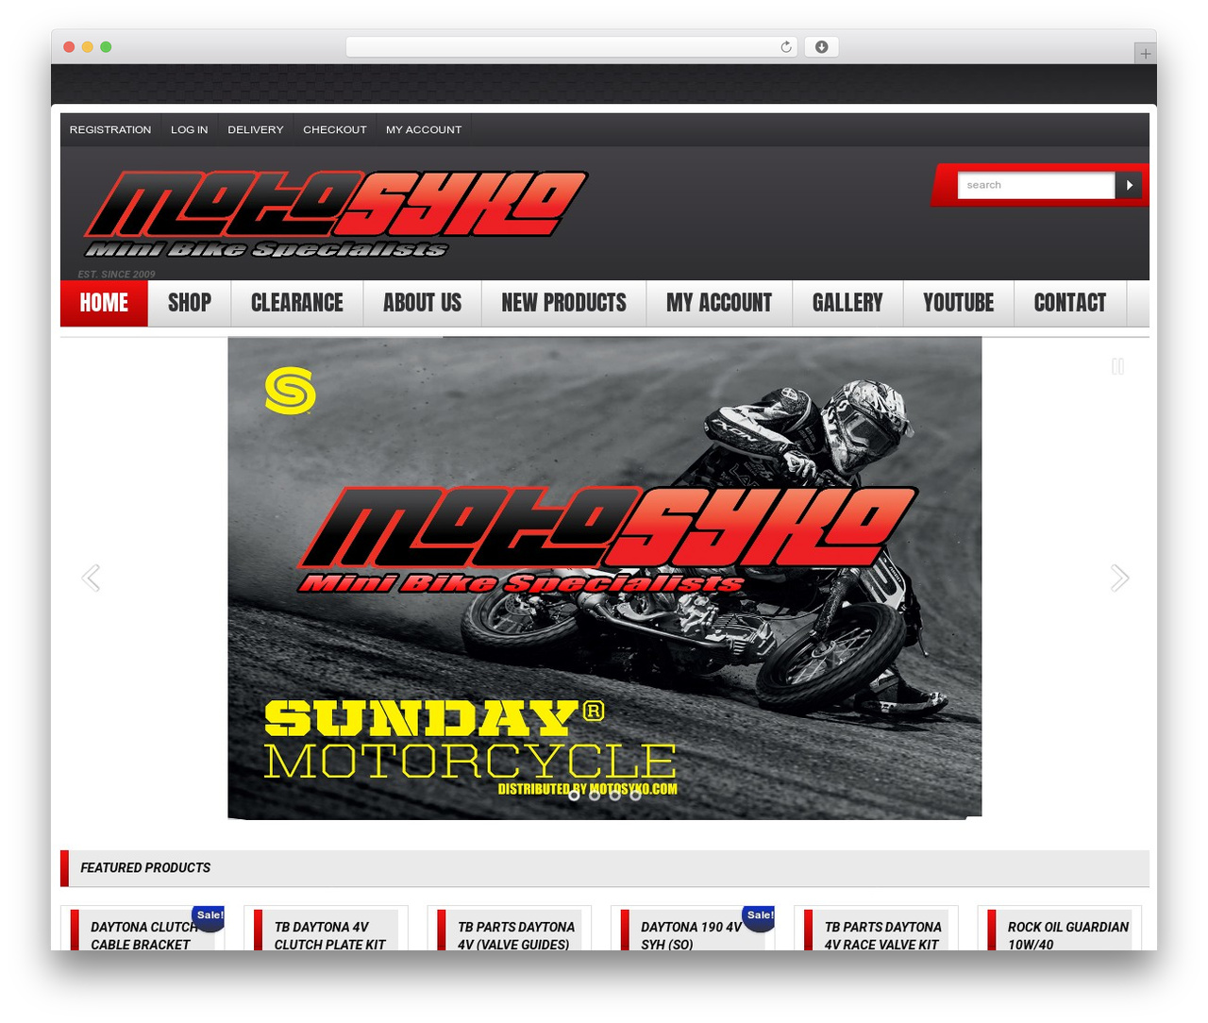The width and height of the screenshot is (1208, 1023).
Task: Click the browser address bar
Action: tap(572, 47)
